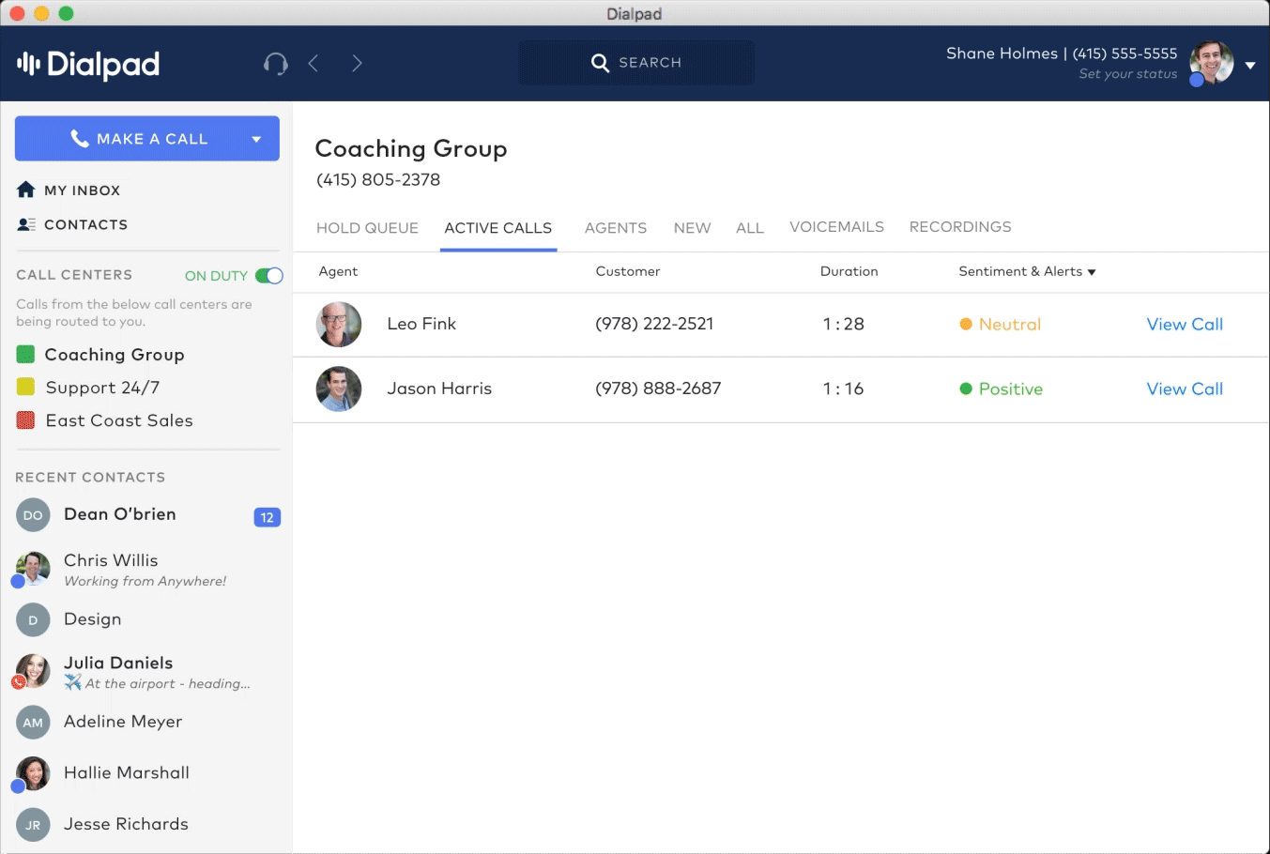Click customer number (978) 222-2521

click(x=654, y=324)
